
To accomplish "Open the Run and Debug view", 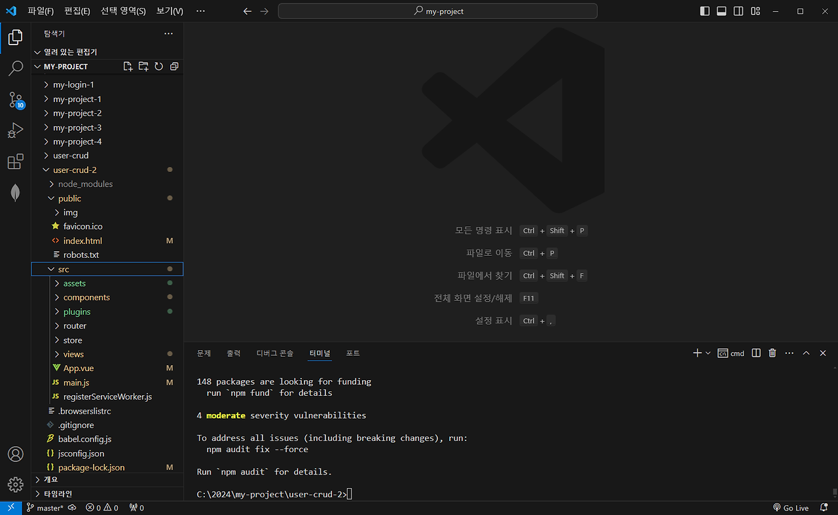I will [15, 130].
